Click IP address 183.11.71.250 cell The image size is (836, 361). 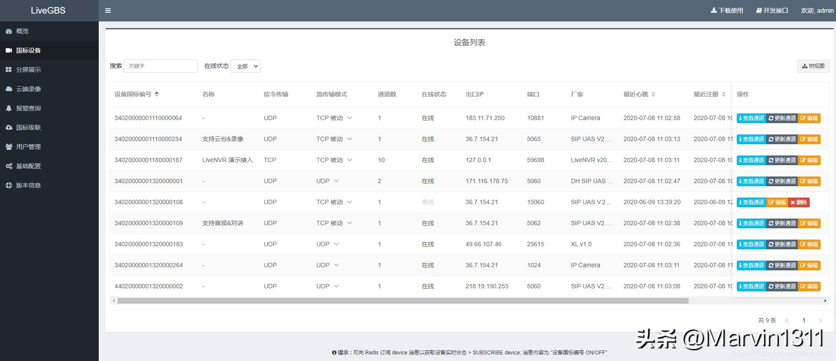(x=485, y=118)
